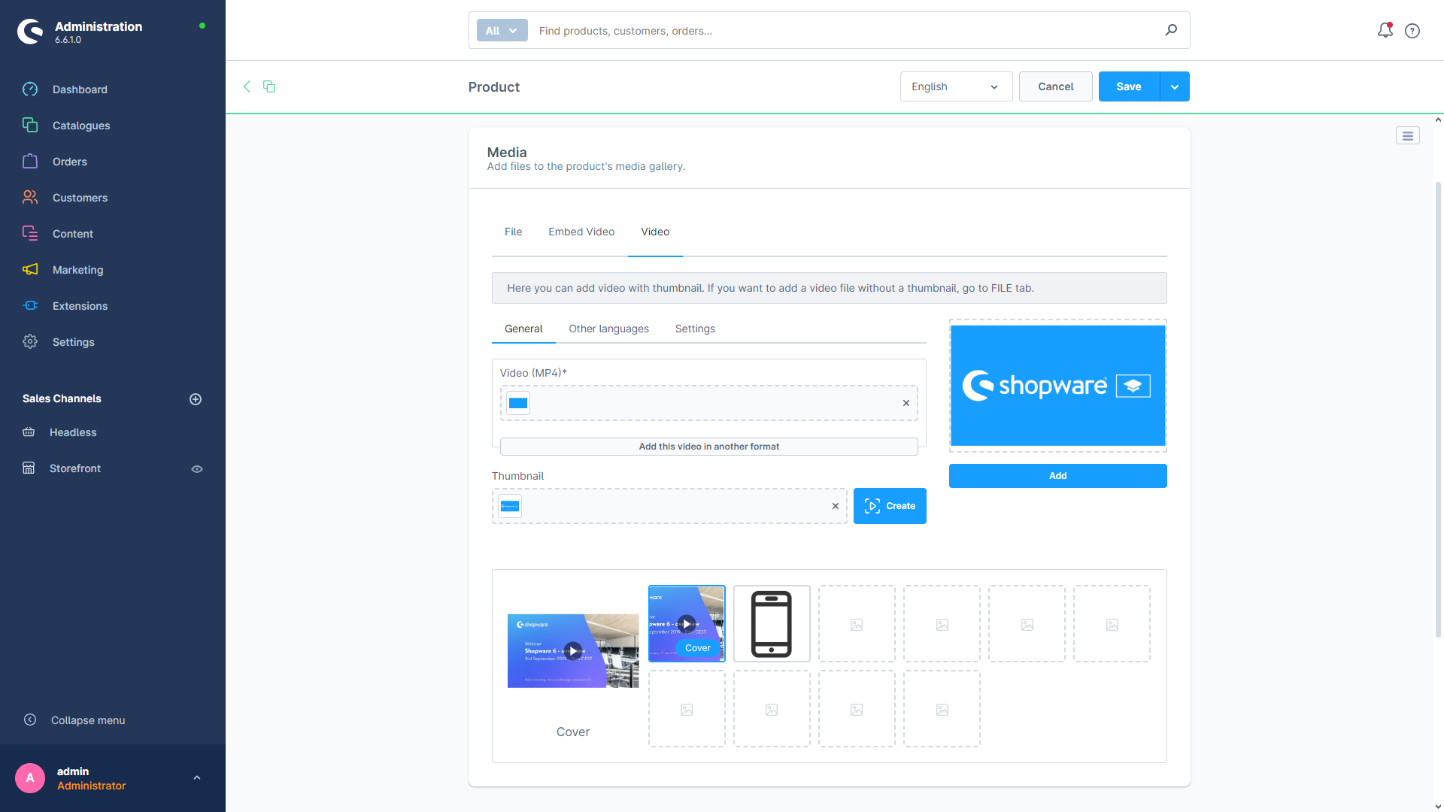Switch to the File tab

[x=513, y=231]
